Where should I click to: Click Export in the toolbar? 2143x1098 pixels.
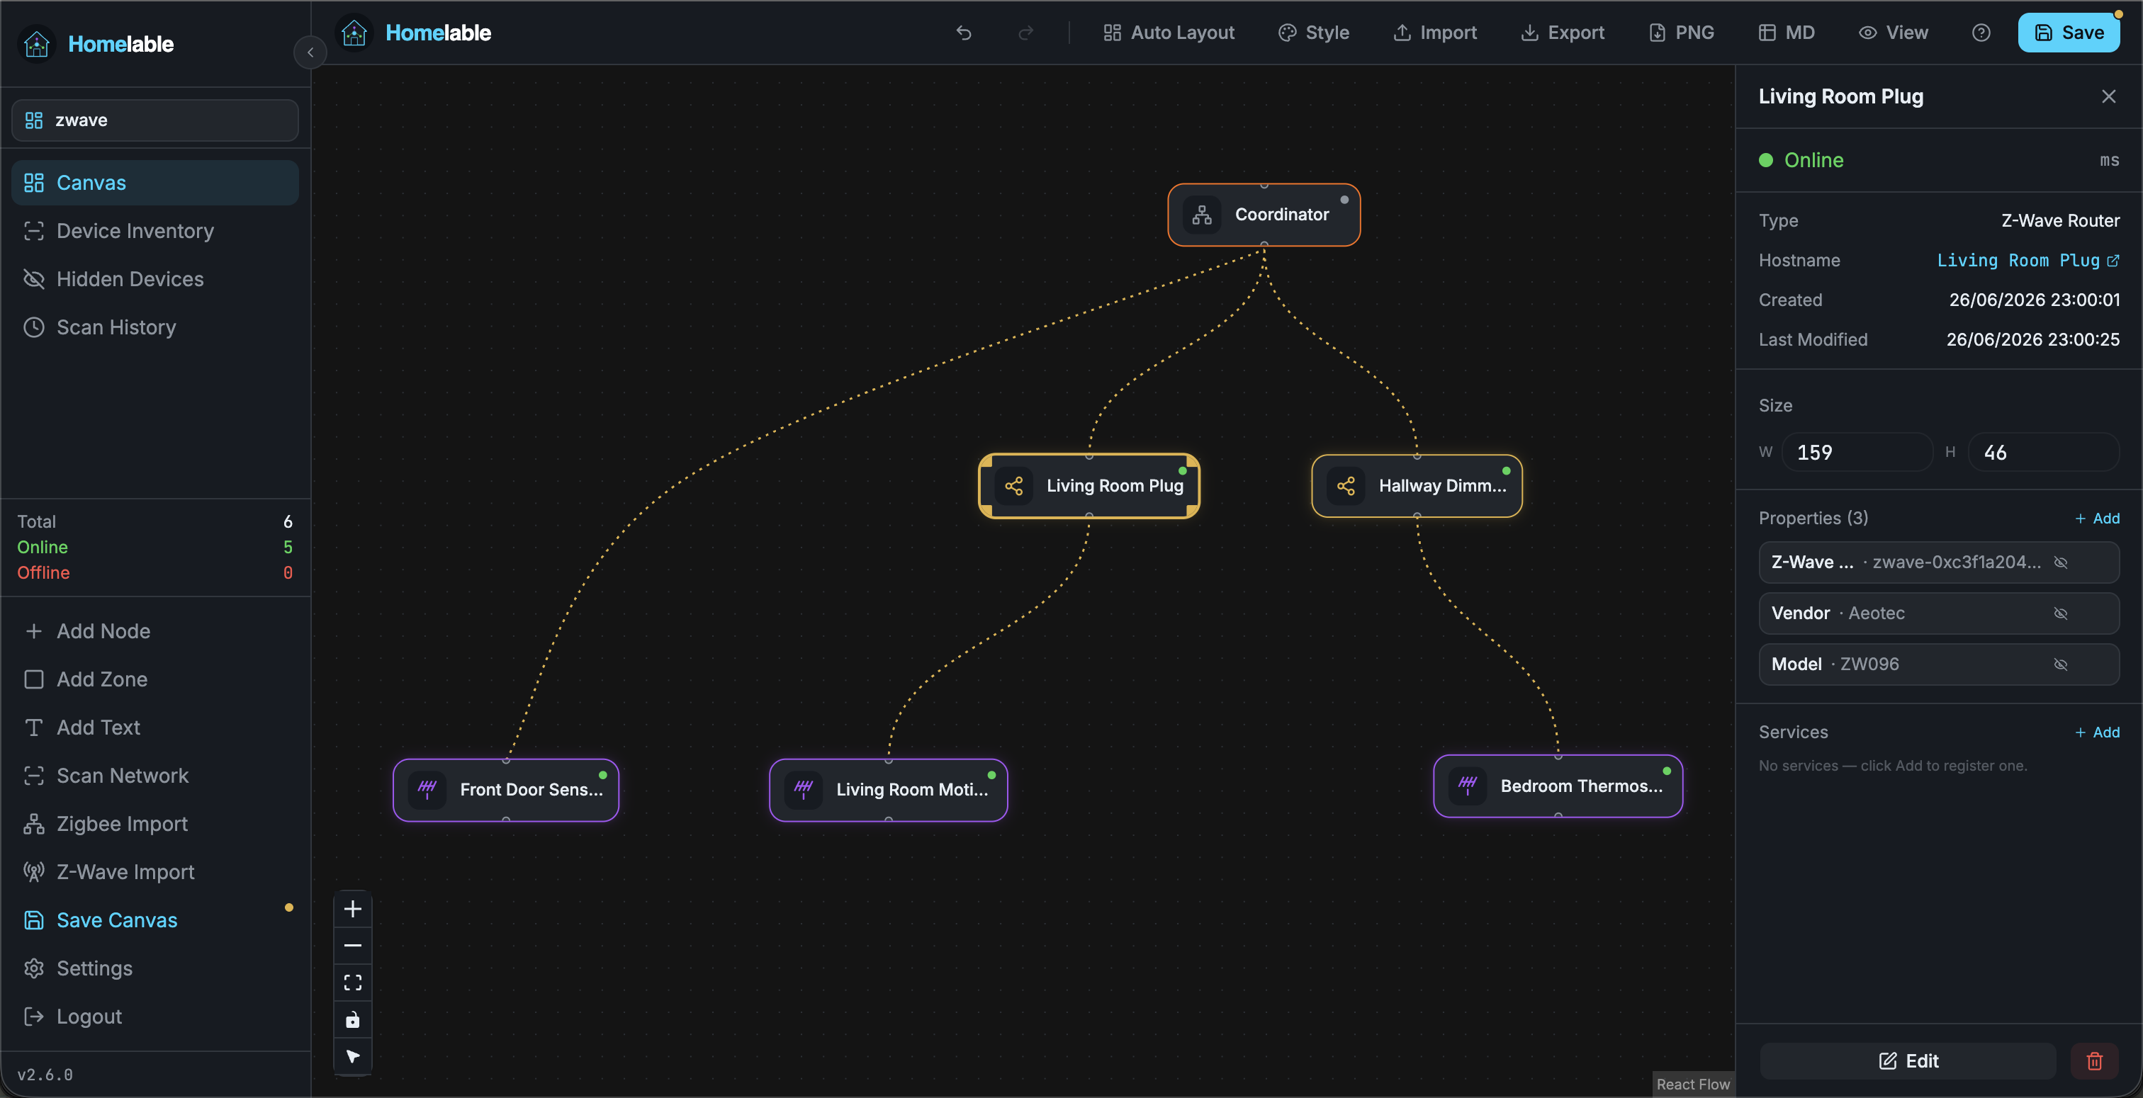[x=1563, y=33]
